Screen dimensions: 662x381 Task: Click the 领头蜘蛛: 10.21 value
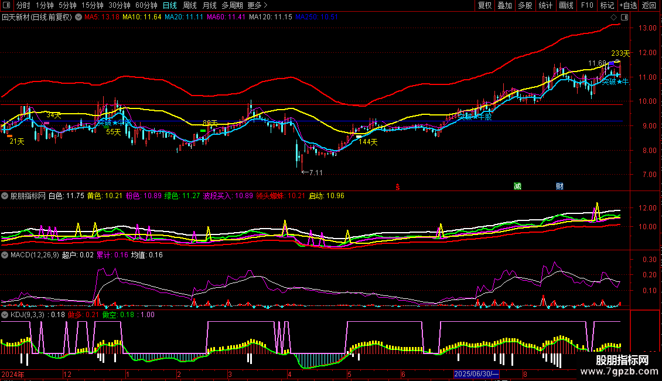pyautogui.click(x=281, y=196)
